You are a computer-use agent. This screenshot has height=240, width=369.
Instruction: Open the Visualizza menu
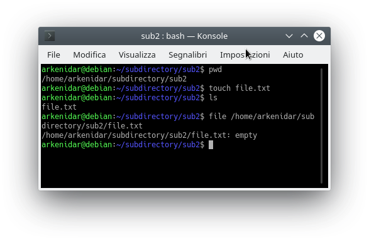pyautogui.click(x=137, y=55)
